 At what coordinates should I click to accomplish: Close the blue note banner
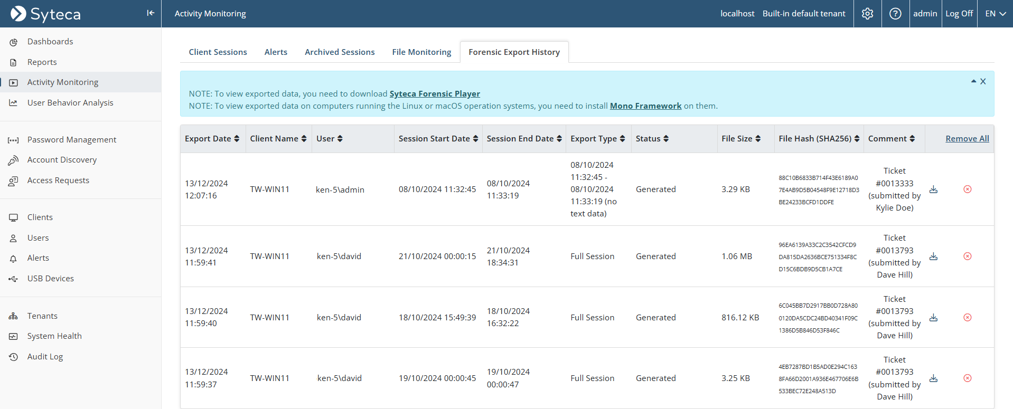[x=983, y=81]
